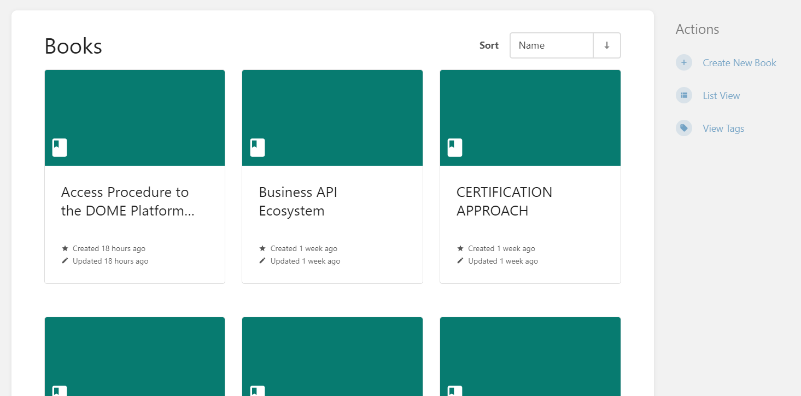801x396 pixels.
Task: Click the tag icon beside View Tags
Action: [684, 128]
